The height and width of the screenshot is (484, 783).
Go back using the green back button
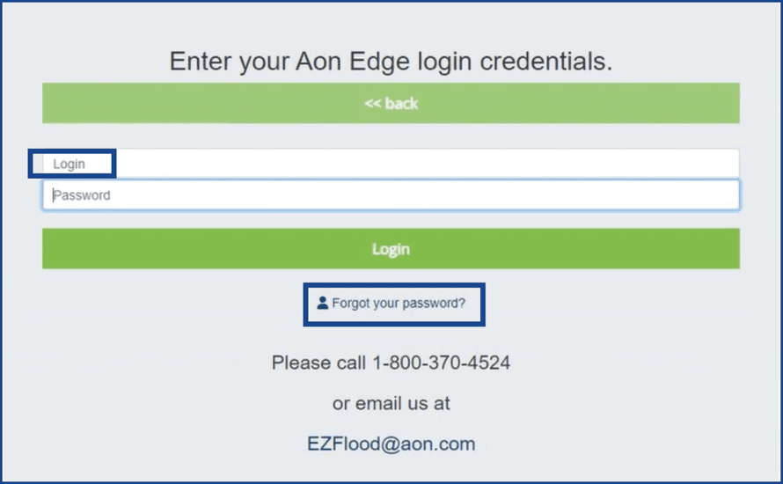click(x=391, y=104)
